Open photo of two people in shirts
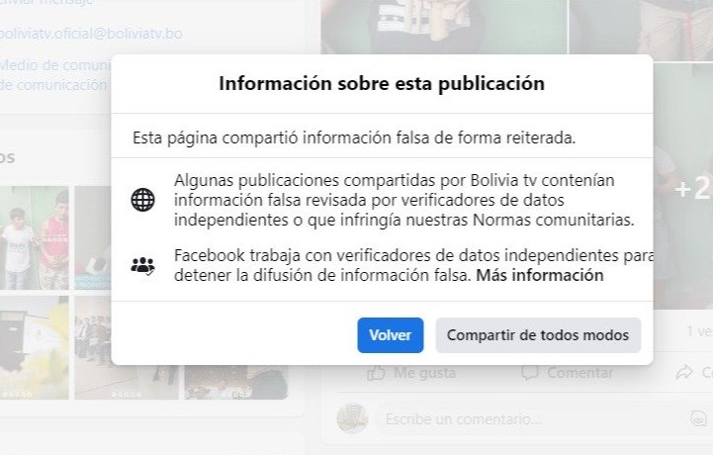 tap(35, 237)
